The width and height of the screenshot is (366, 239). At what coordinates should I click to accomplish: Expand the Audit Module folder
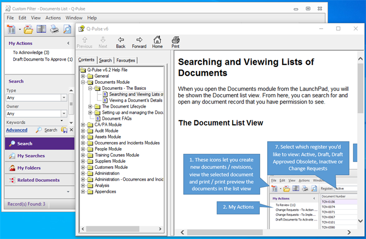83,131
